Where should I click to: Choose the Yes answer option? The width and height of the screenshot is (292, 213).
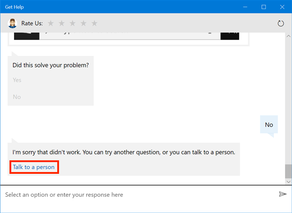tap(17, 80)
